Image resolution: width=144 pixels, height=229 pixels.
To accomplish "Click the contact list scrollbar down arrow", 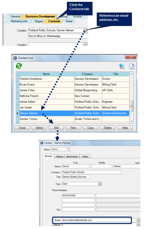I will point(132,121).
